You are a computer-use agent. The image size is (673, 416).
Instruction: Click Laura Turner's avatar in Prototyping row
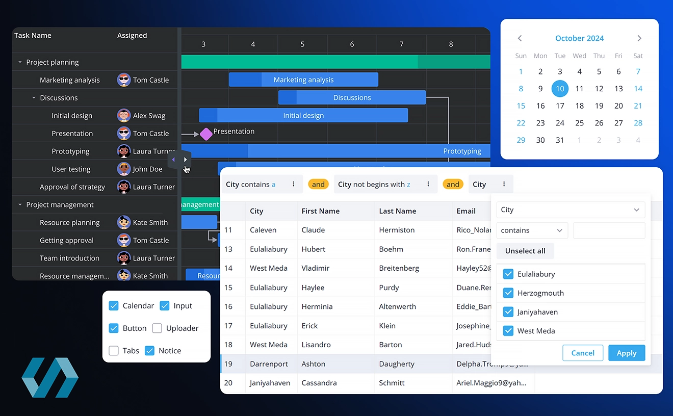click(123, 151)
